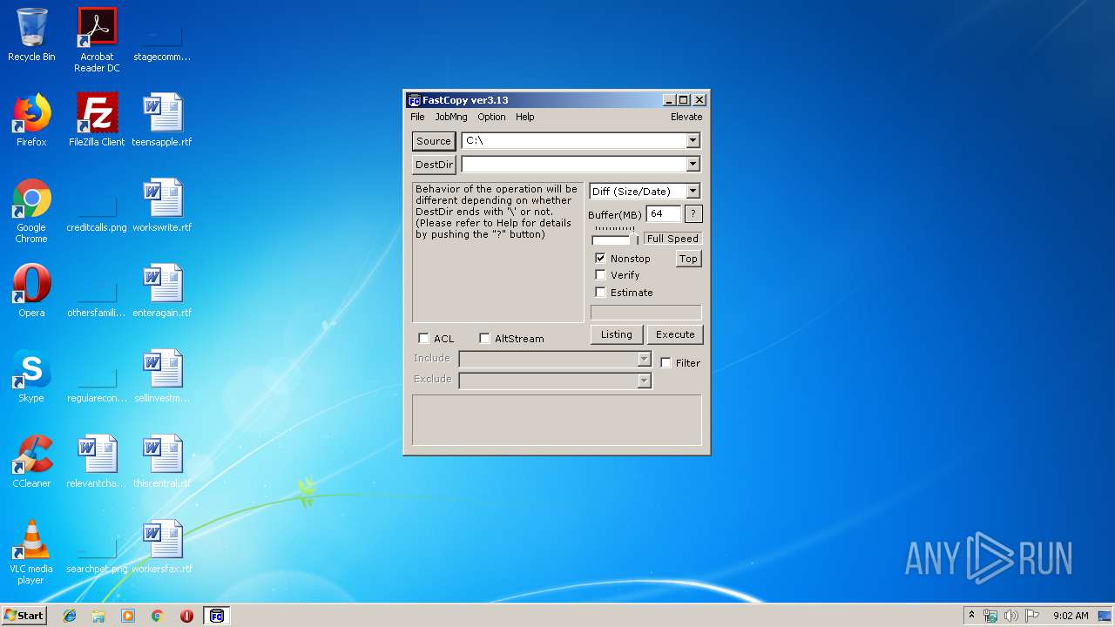
Task: Click the Windows Start button
Action: click(24, 615)
